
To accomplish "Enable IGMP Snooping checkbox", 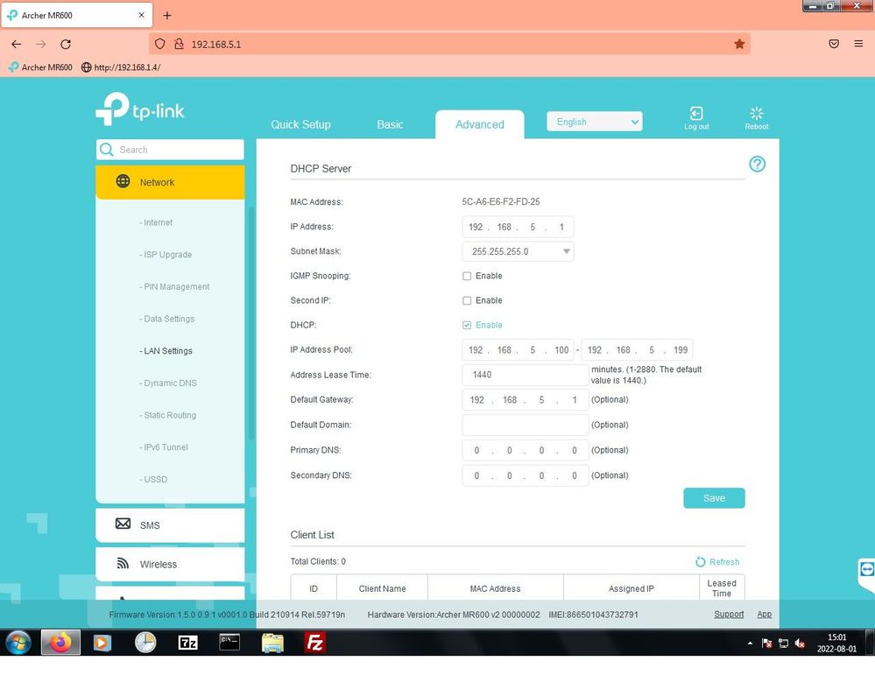I will click(467, 276).
